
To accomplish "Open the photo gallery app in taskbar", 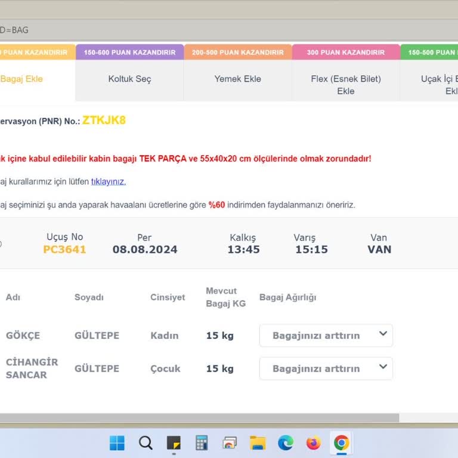I will tap(230, 442).
